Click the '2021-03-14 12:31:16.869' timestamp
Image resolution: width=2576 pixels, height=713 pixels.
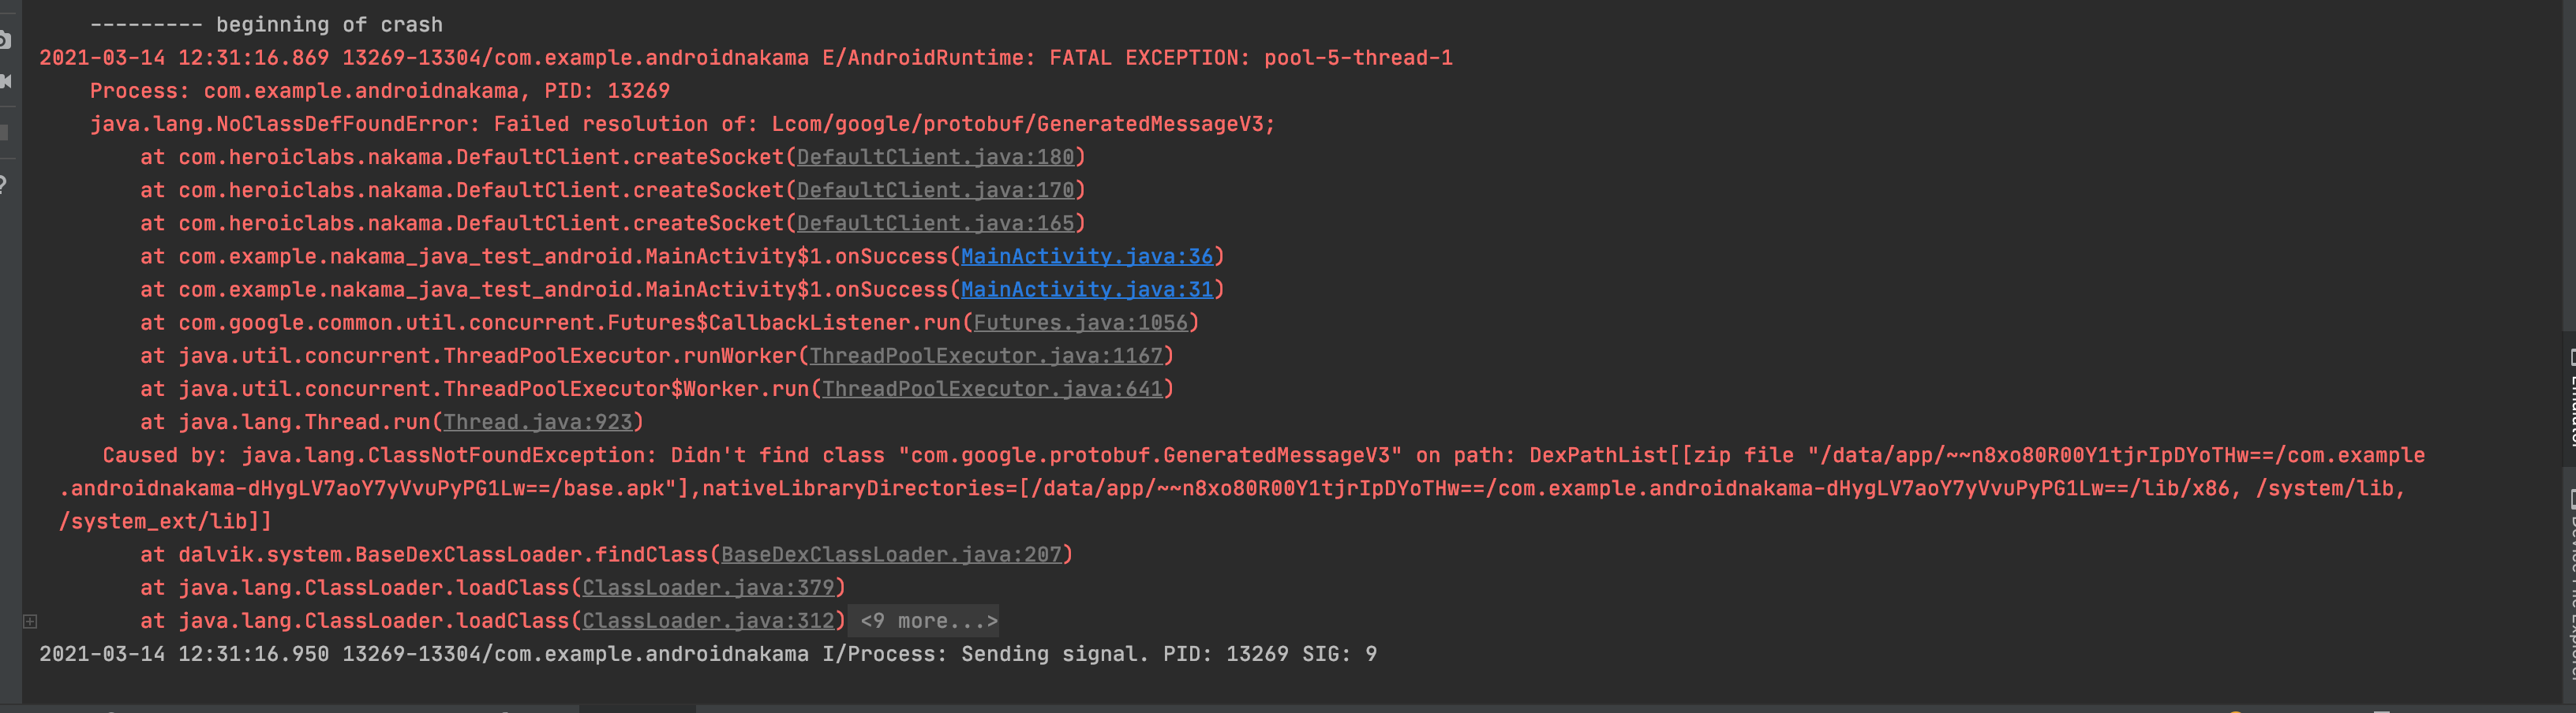click(x=184, y=58)
